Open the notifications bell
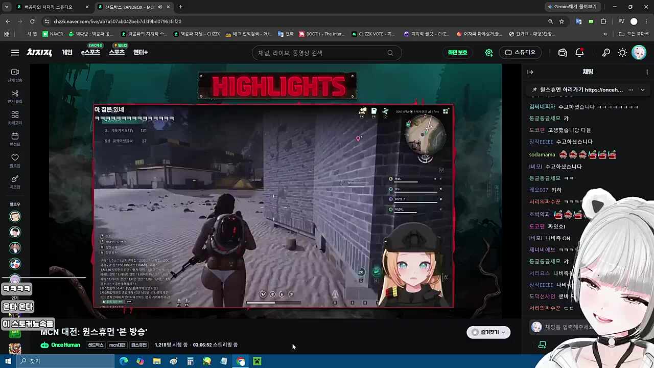654x368 pixels. coord(579,53)
